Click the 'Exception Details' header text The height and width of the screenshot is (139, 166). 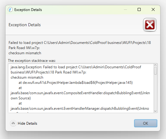24,25
